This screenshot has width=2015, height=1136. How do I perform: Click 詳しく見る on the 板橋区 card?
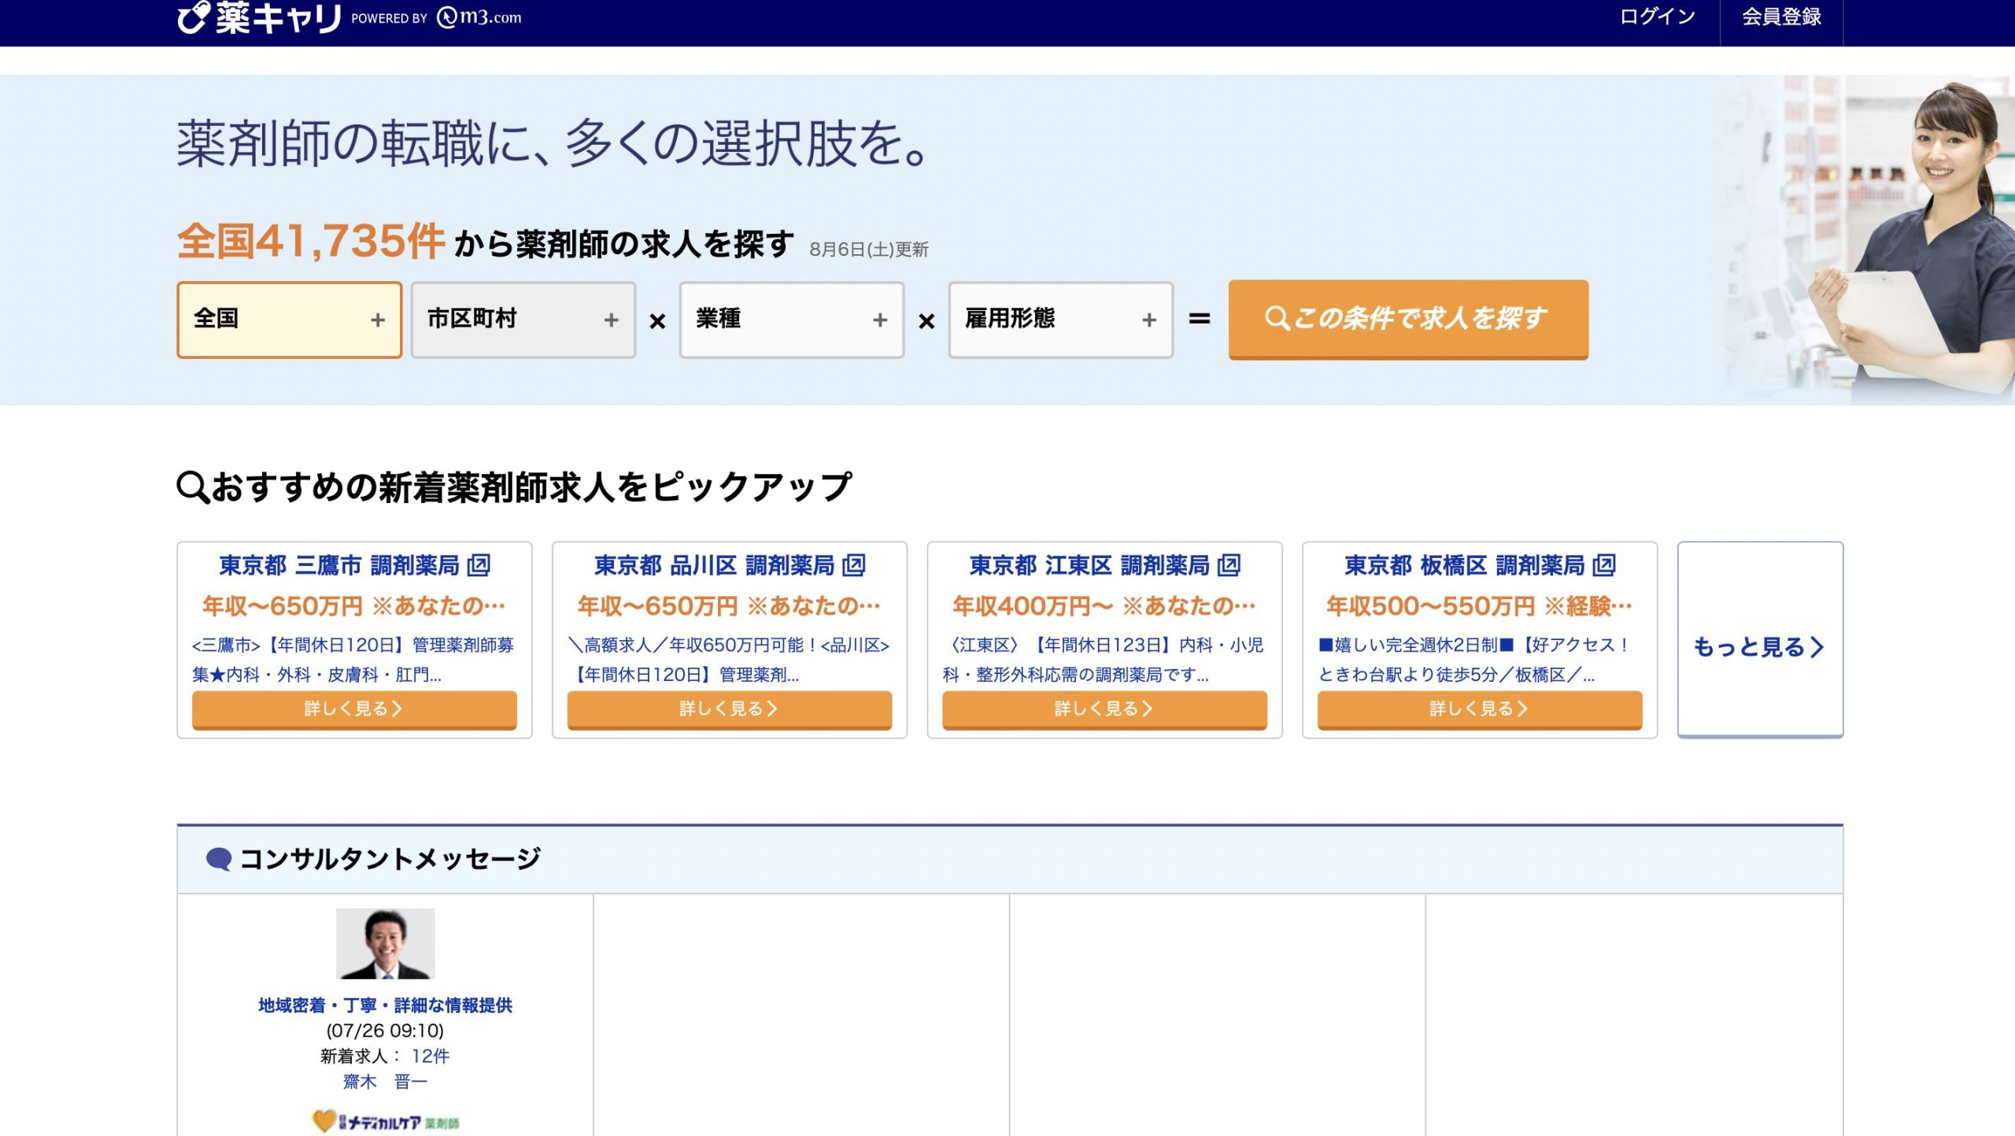[1480, 709]
